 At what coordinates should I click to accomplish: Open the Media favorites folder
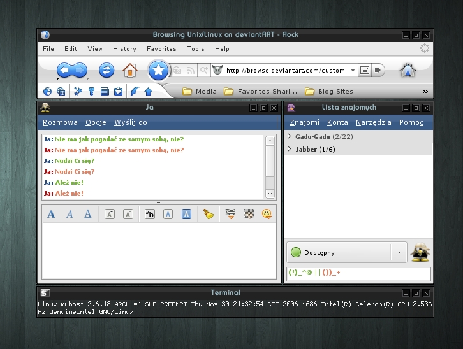(200, 91)
